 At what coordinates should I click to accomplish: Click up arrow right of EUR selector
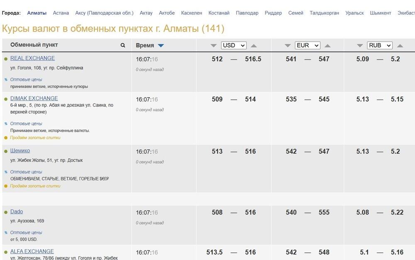point(327,46)
